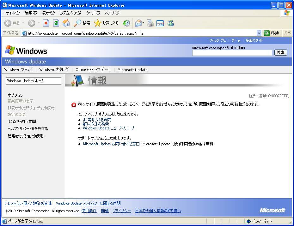Click the よく寄せられる質問 link in the main content

point(97,120)
